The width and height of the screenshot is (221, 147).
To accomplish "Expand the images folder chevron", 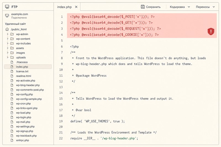I will point(8,53).
